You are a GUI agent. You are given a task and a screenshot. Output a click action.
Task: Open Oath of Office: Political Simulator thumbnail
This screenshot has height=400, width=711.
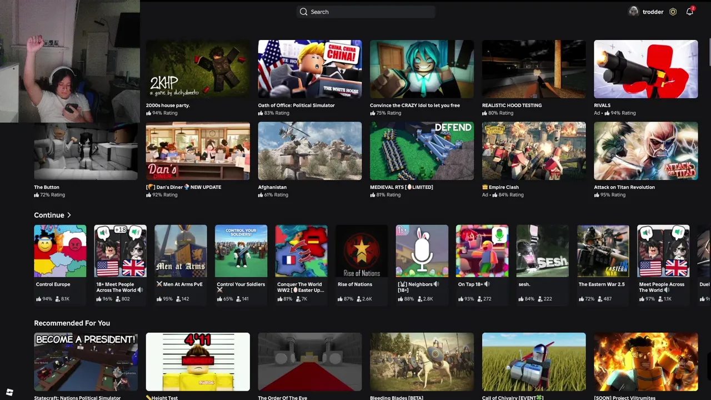pos(310,69)
